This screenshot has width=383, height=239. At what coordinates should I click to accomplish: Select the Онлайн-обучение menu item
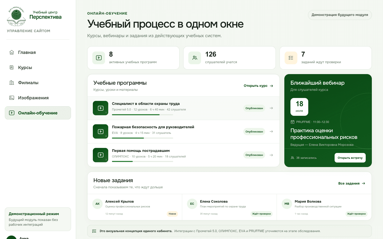tap(38, 113)
